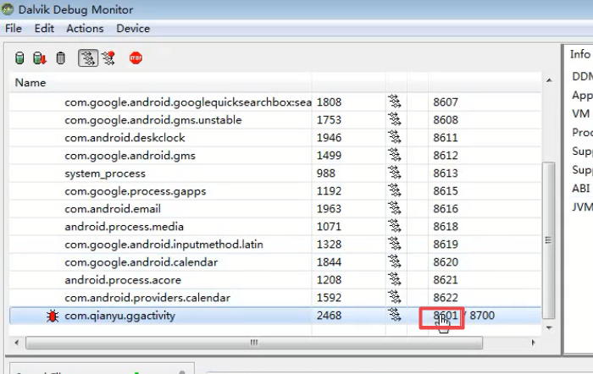Click the device list vertical scrollbar thumb
Viewport: 593px width, 374px height.
tap(548, 240)
